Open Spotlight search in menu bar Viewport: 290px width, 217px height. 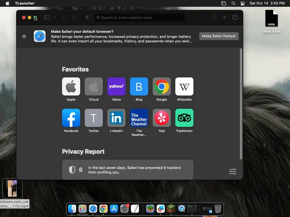(x=233, y=3)
